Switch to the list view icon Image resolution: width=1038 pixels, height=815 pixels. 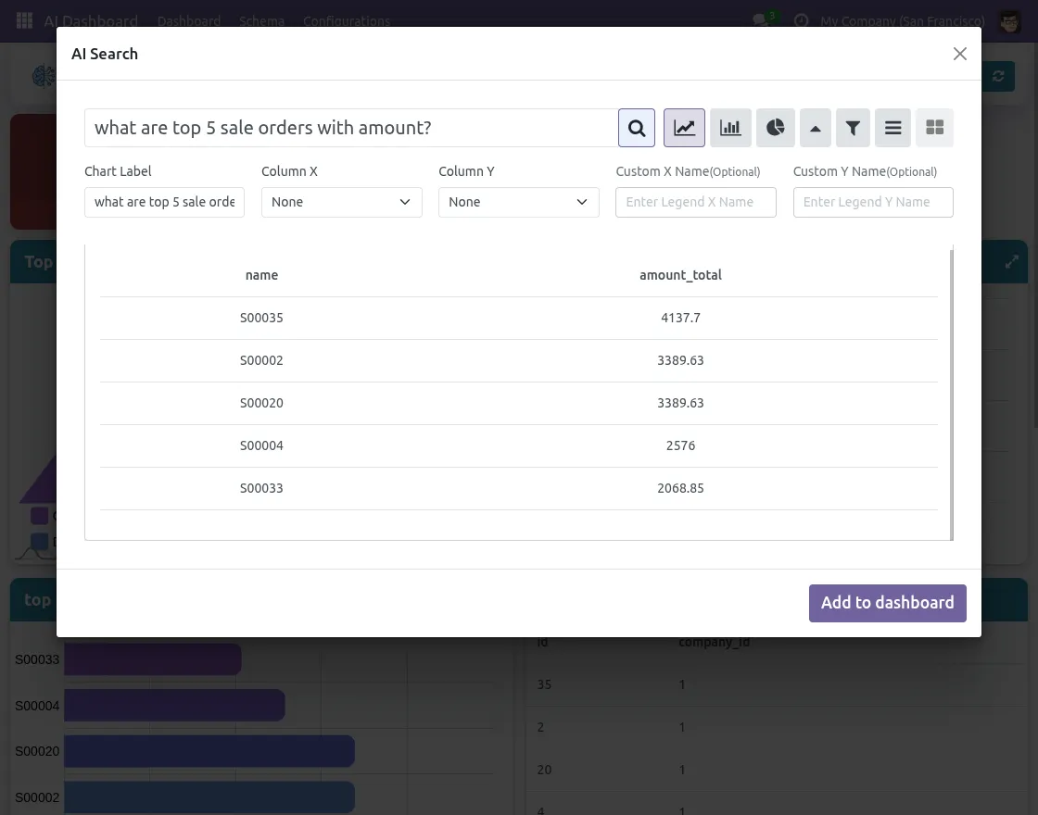point(892,128)
